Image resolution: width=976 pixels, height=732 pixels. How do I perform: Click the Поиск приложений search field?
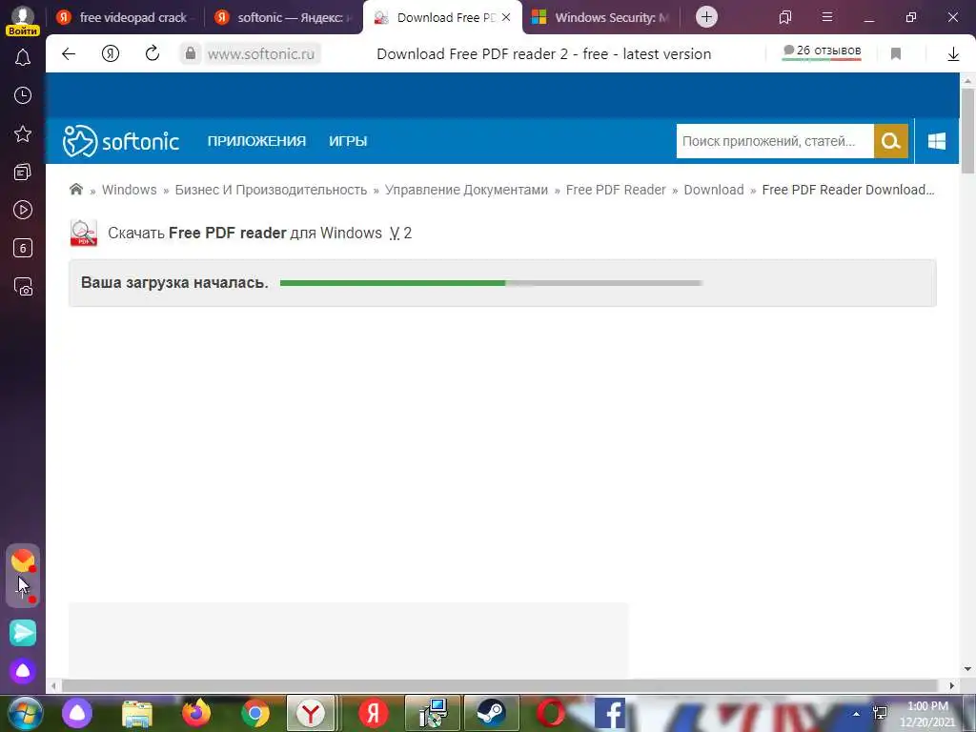775,141
